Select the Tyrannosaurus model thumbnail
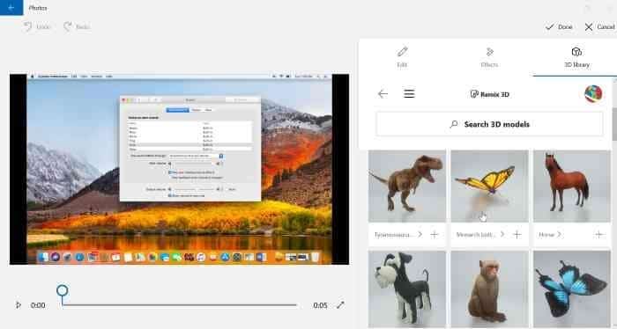The width and height of the screenshot is (617, 329). click(407, 186)
